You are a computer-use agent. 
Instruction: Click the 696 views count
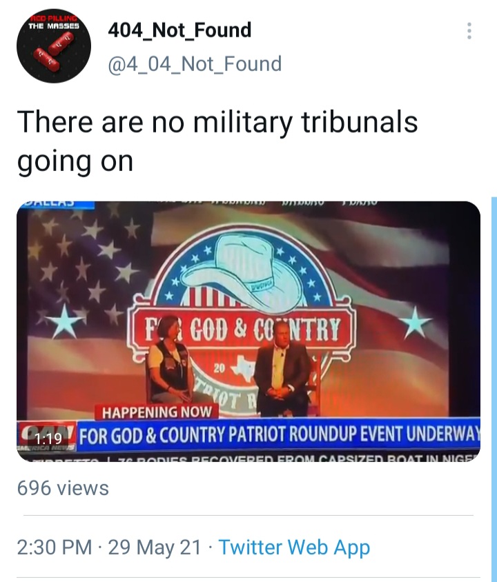pos(63,488)
